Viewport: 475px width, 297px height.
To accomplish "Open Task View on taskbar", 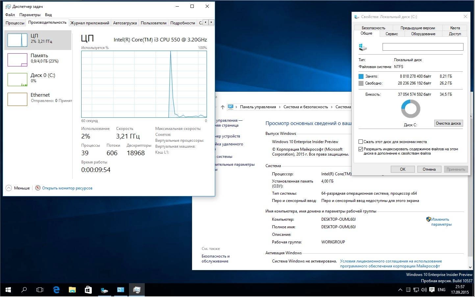I will (x=40, y=290).
